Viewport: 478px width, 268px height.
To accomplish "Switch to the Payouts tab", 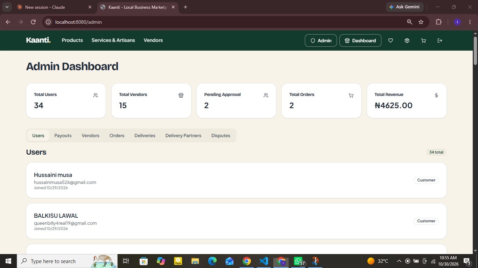I will click(63, 135).
